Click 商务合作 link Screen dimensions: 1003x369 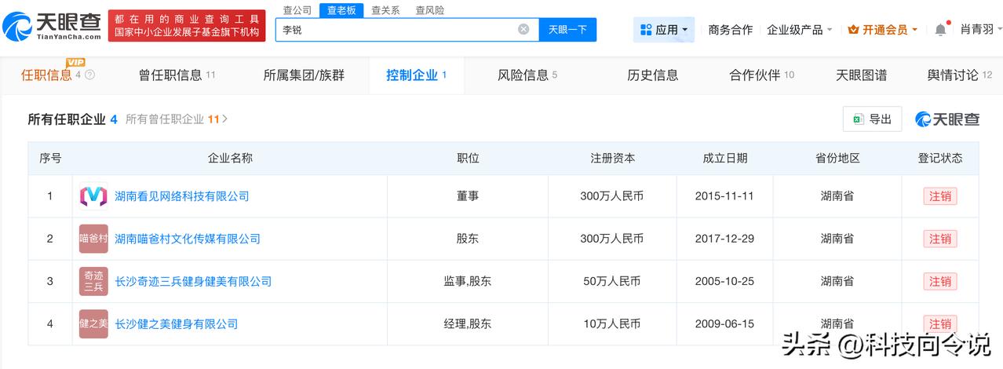coord(730,30)
